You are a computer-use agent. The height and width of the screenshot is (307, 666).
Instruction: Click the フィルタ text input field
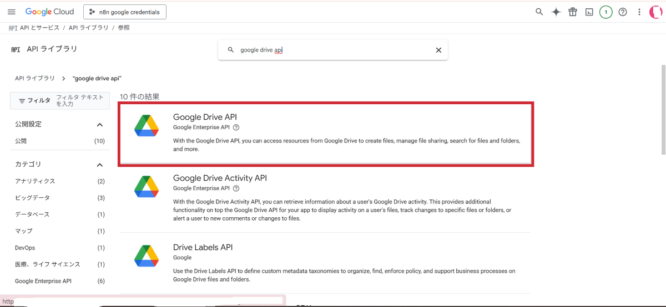80,100
